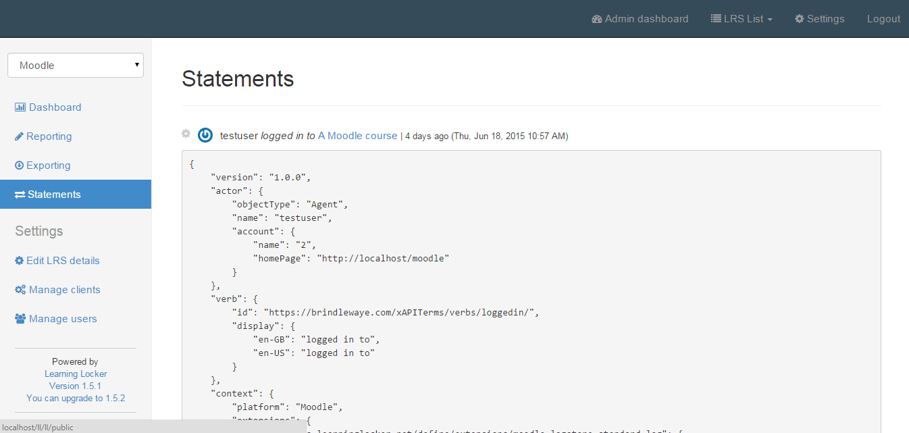Follow the A Moodle course link
This screenshot has height=433, width=909.
(357, 136)
